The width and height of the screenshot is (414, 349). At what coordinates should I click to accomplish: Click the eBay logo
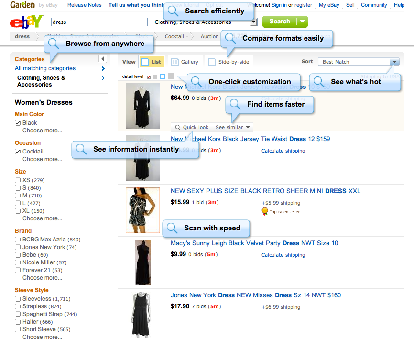click(26, 22)
